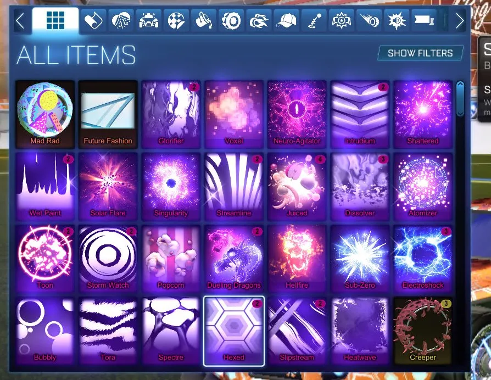This screenshot has height=380, width=491.
Task: Open the paint finish paint-can category
Action: point(204,20)
